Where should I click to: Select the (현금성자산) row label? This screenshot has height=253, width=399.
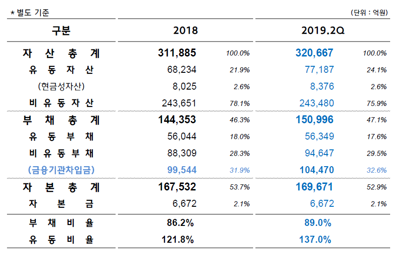tap(61, 86)
